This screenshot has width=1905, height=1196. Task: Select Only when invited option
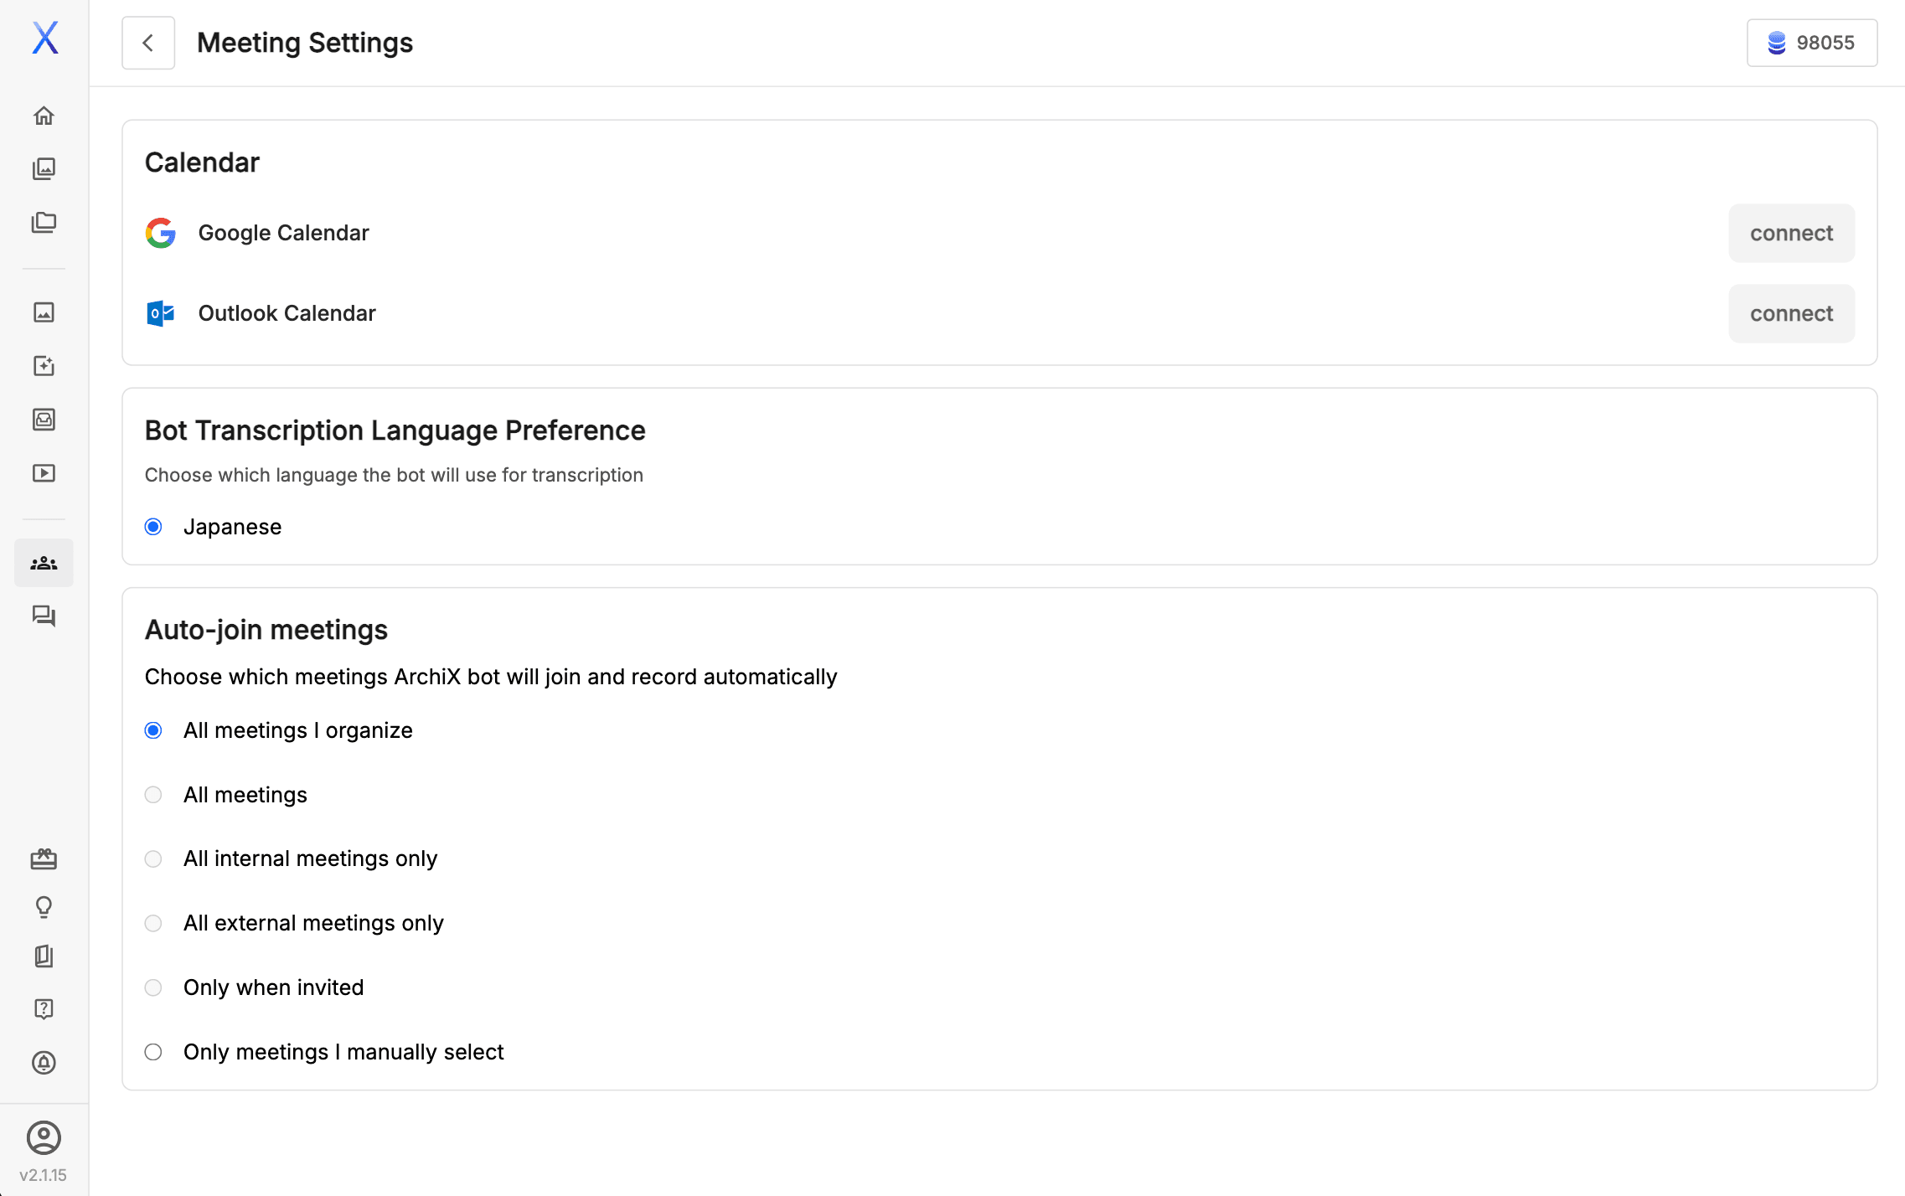pos(153,987)
